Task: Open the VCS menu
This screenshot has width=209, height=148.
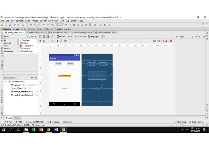Action: (67, 21)
